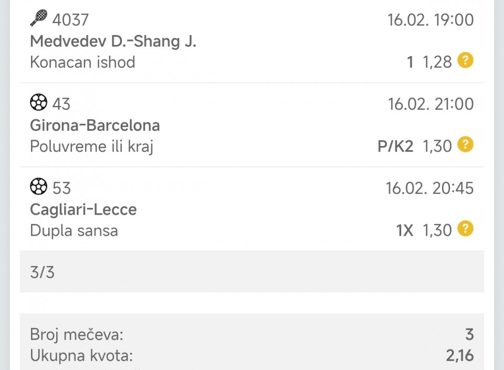The height and width of the screenshot is (370, 504).
Task: Click the 16.02. 20:45 match time
Action: [429, 188]
